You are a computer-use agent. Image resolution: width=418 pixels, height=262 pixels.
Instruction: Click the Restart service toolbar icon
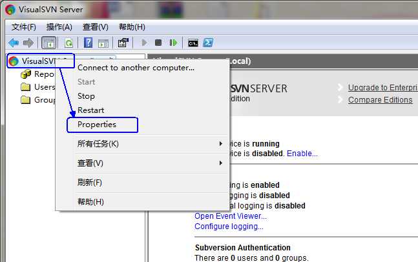click(173, 43)
